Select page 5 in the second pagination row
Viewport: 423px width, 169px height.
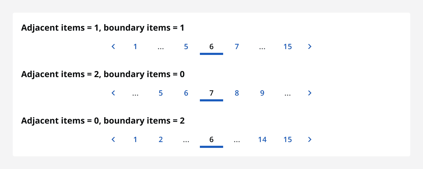[x=161, y=93]
